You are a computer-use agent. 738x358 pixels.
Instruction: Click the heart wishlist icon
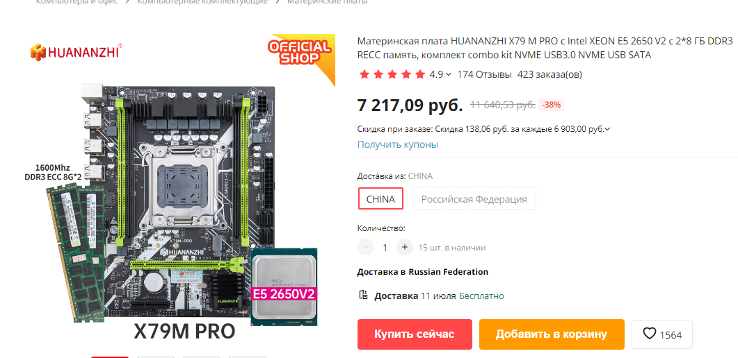click(x=650, y=334)
